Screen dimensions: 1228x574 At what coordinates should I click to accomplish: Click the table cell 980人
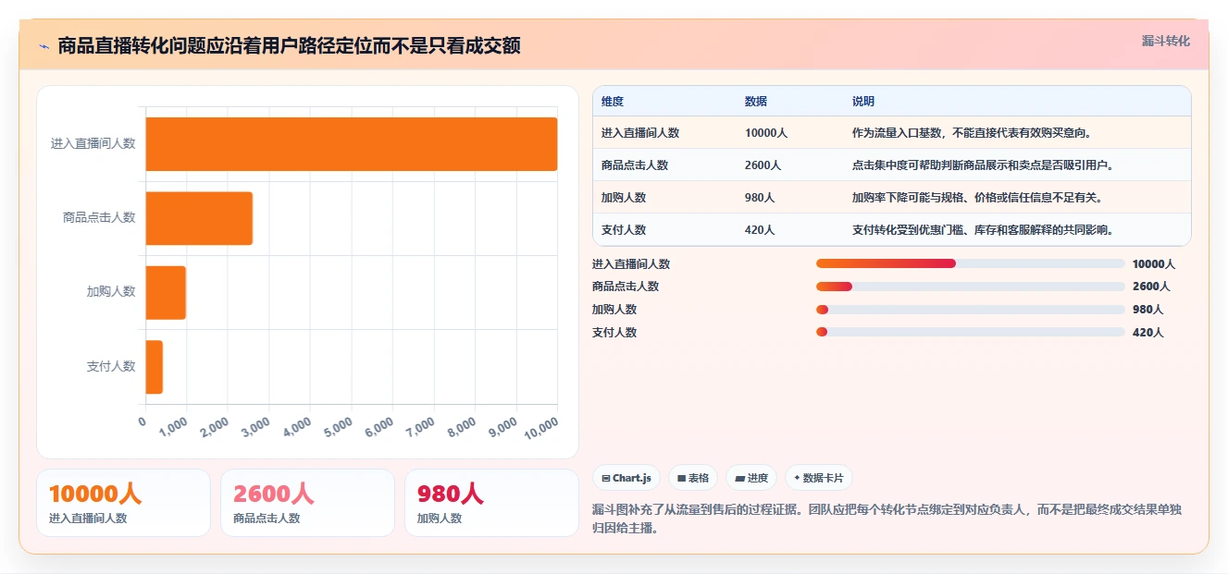click(x=761, y=198)
